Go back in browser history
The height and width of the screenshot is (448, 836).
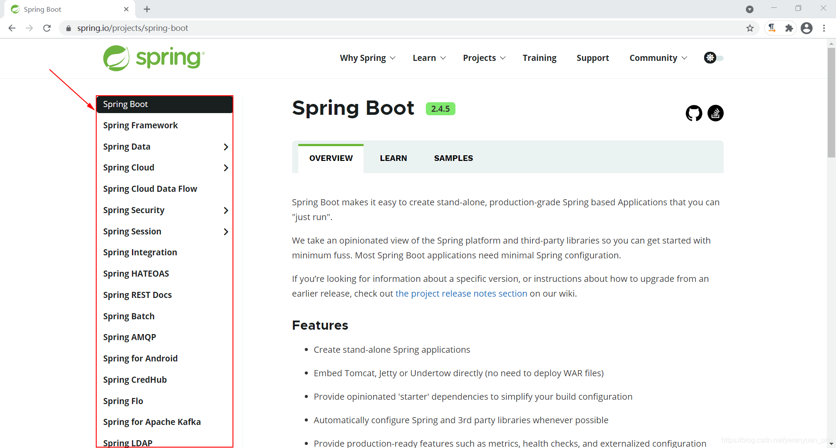pos(12,28)
